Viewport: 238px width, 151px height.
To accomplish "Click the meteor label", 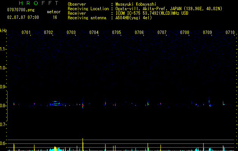I will [x=54, y=12].
